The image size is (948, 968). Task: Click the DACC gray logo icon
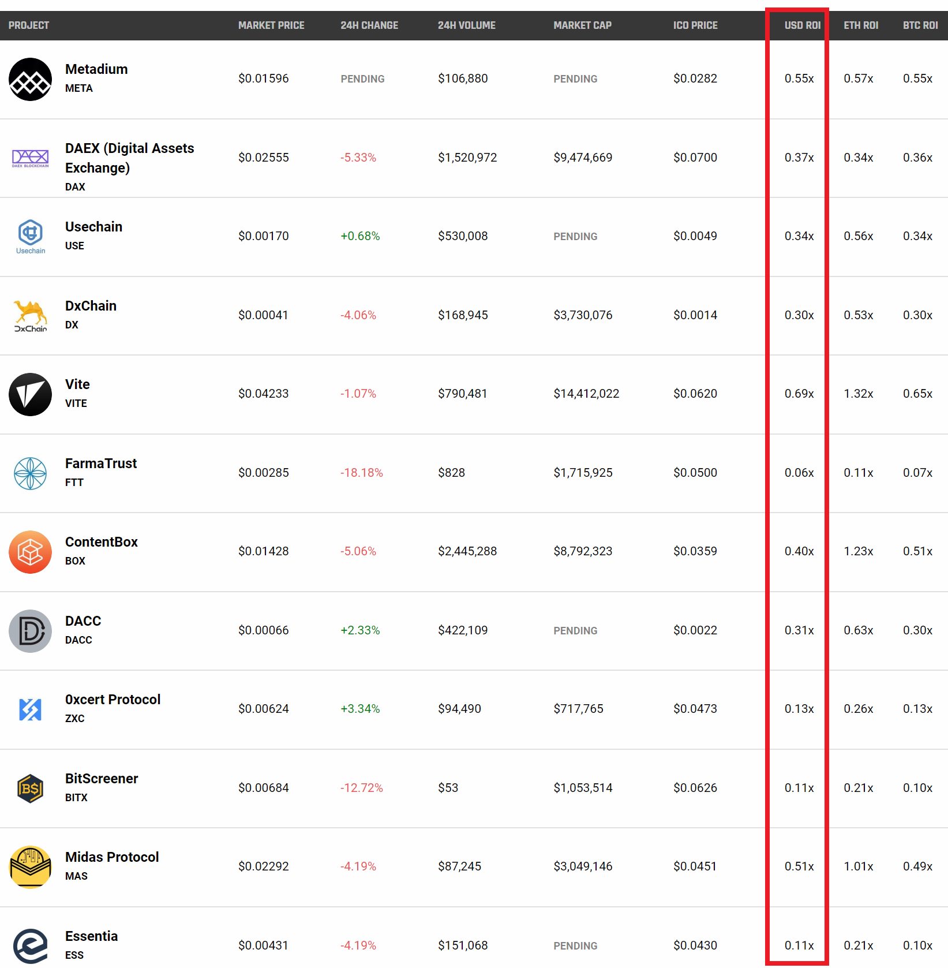tap(31, 631)
